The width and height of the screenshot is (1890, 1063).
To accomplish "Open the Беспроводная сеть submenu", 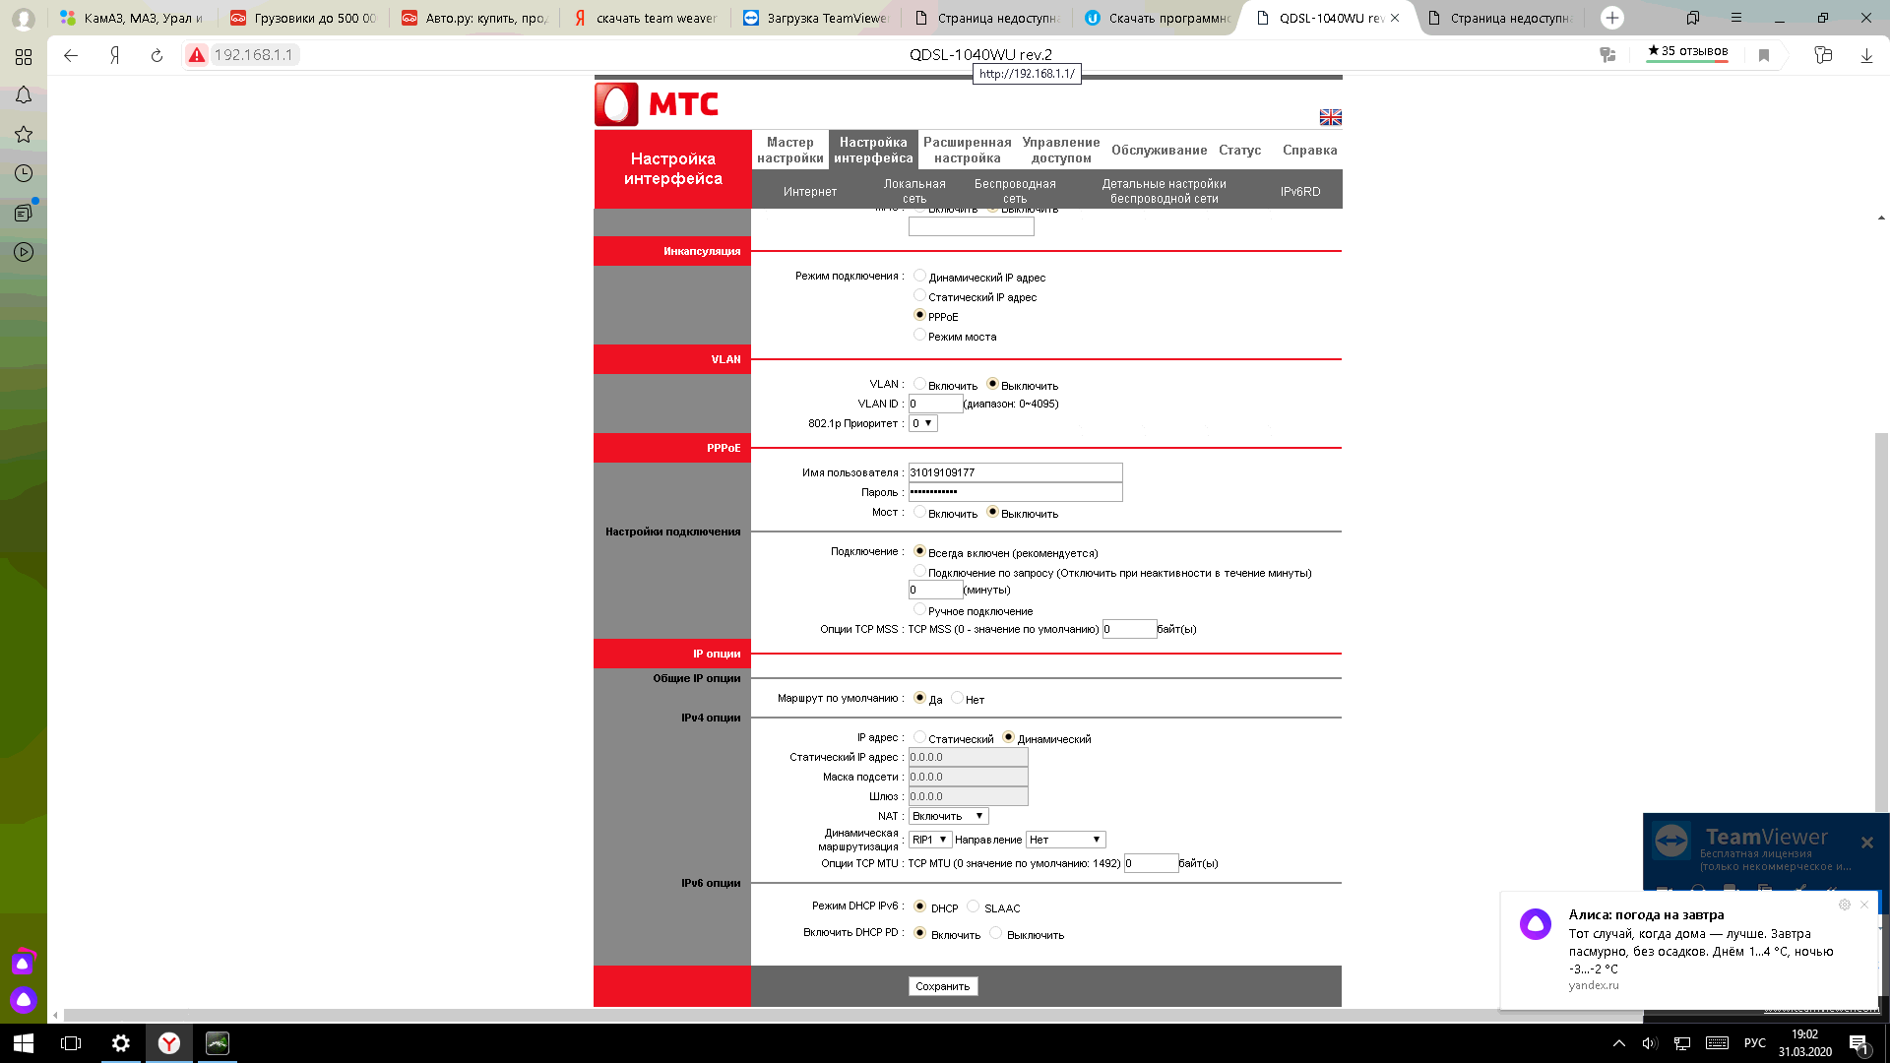I will pos(1015,190).
